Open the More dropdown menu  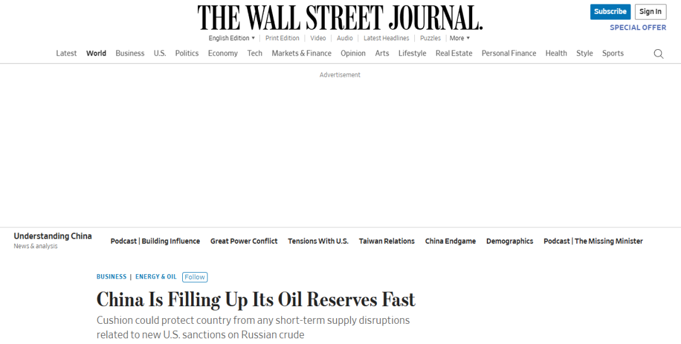click(x=459, y=38)
